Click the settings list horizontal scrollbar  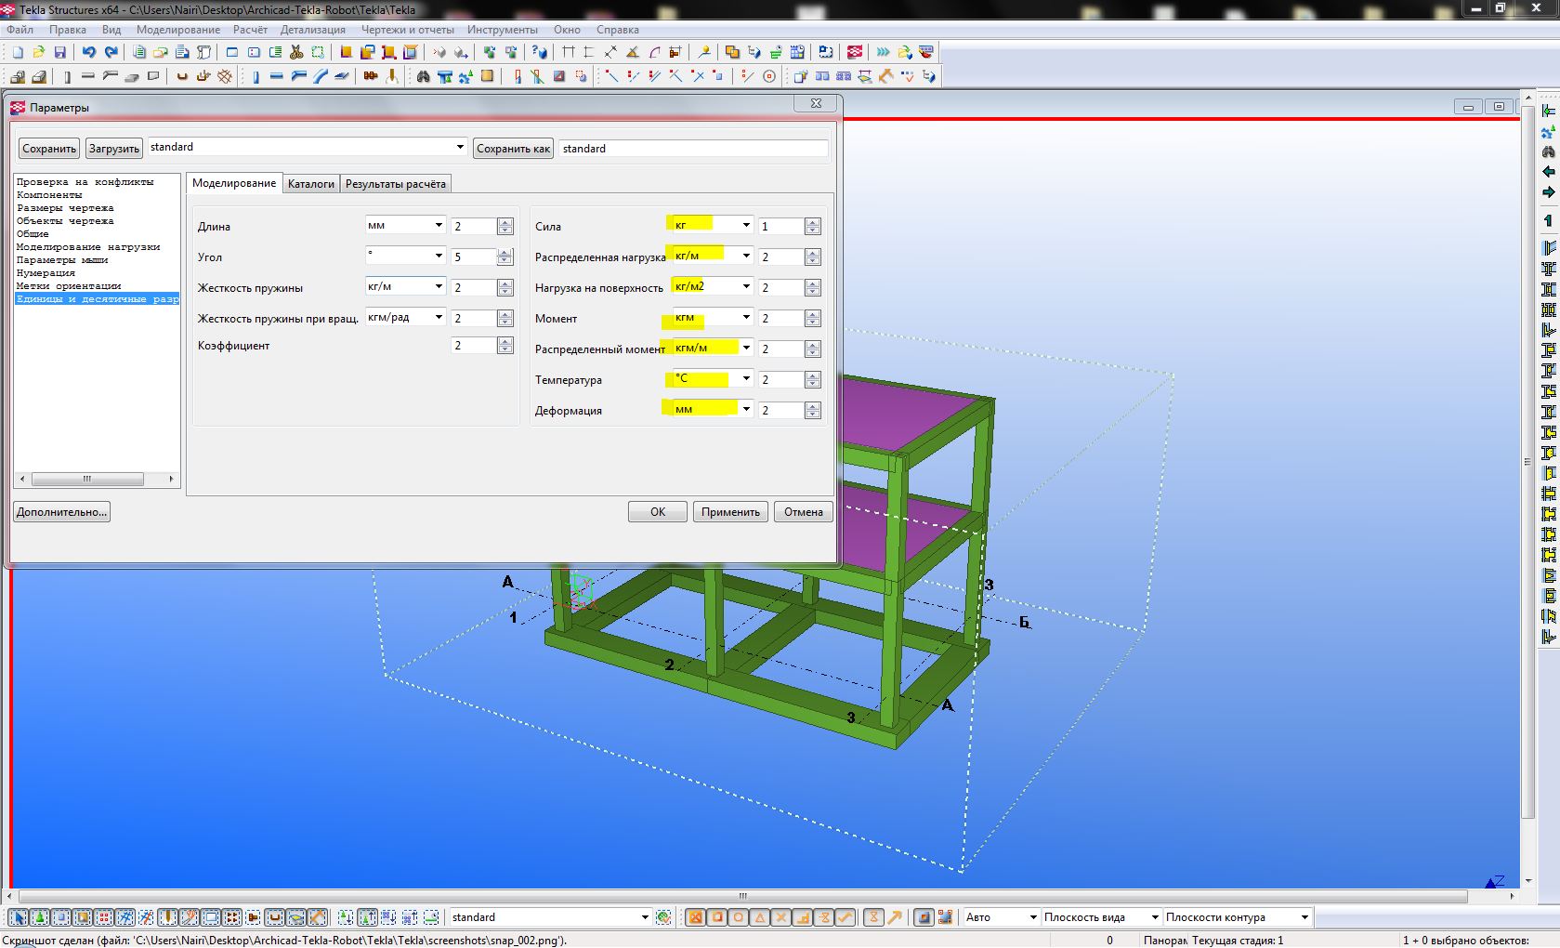click(87, 480)
